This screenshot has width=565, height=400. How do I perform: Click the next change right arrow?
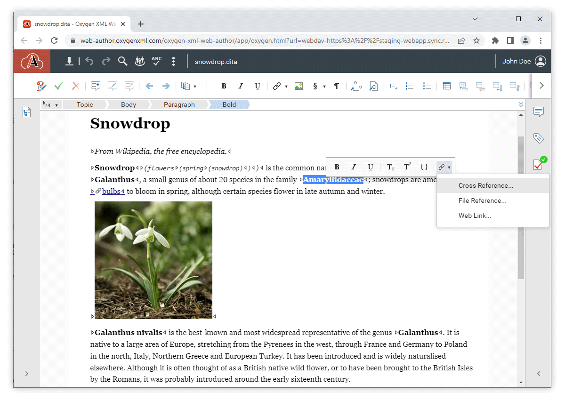[x=166, y=86]
